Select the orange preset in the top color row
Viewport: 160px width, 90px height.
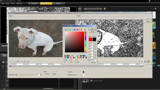click(79, 30)
